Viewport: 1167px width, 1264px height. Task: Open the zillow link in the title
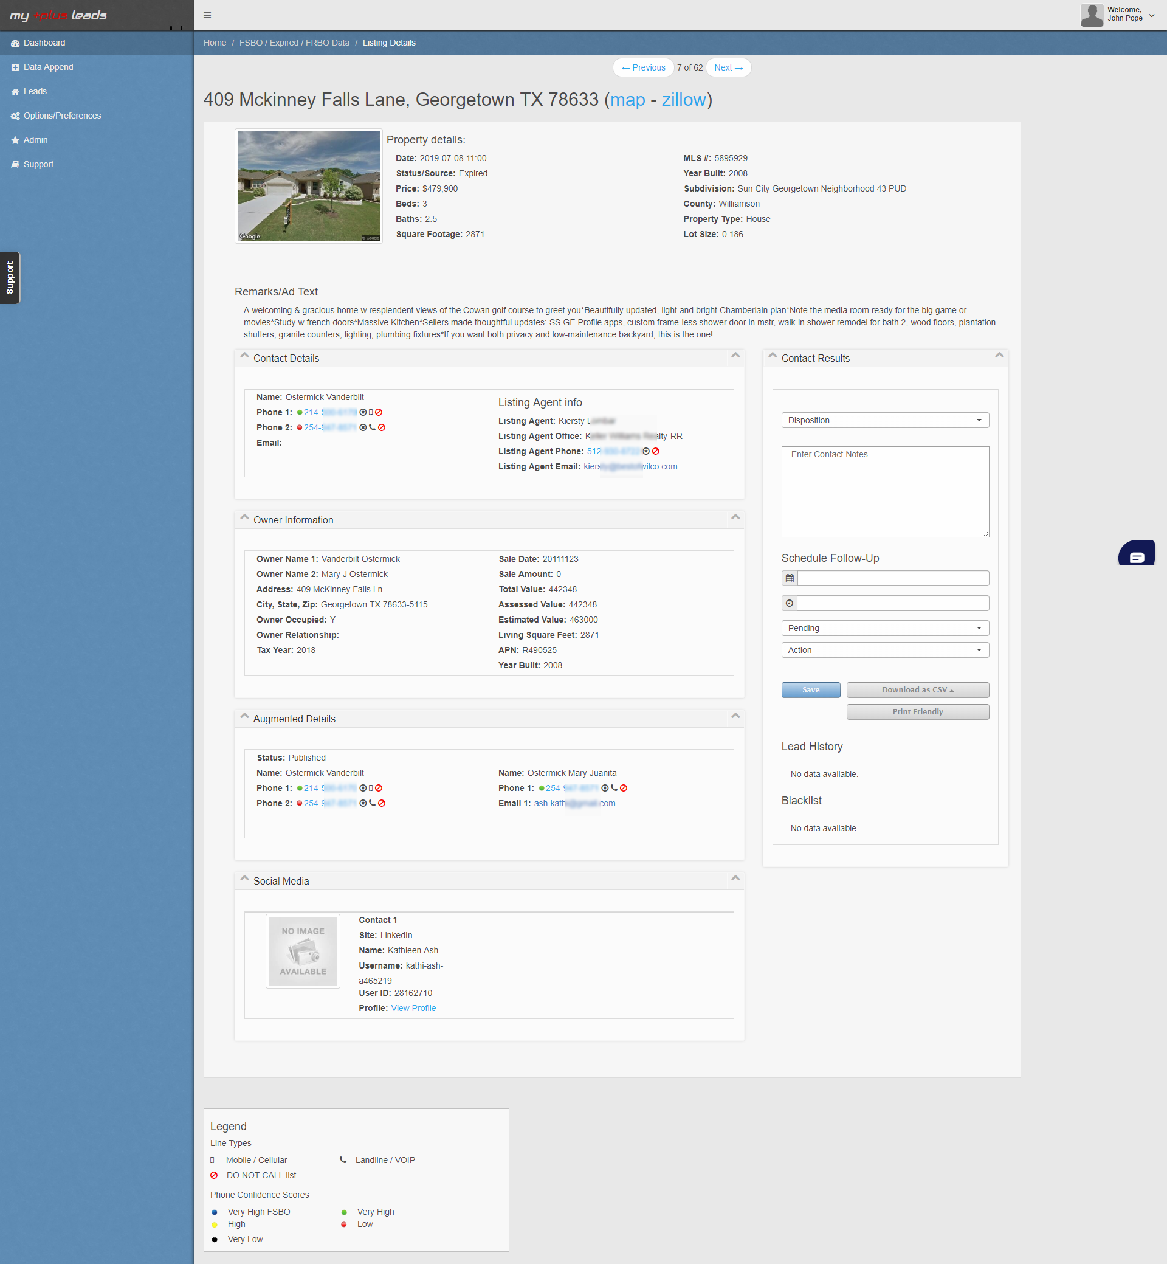pyautogui.click(x=683, y=100)
